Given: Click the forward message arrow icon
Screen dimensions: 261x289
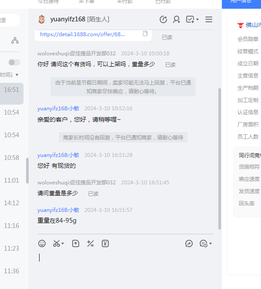Looking at the screenshot, I should click(189, 244).
